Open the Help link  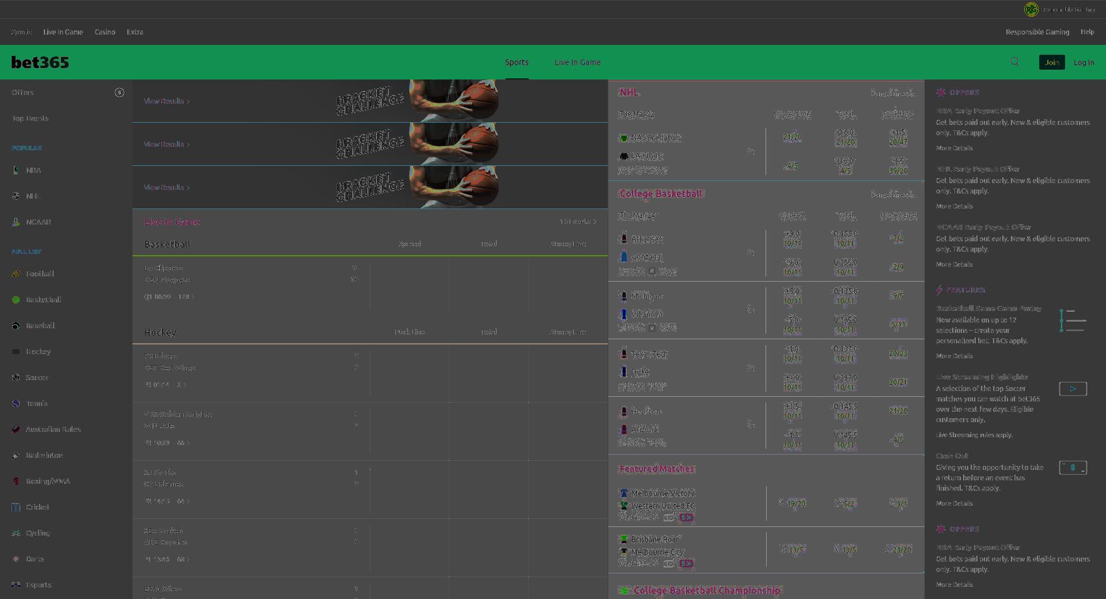(1087, 32)
